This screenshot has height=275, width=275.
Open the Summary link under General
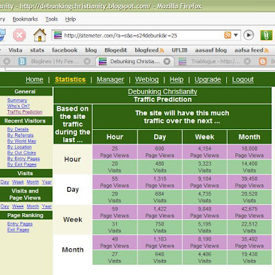[x=17, y=100]
